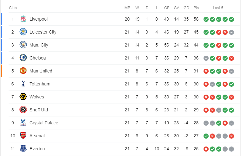Click the Last 5 column header
The width and height of the screenshot is (241, 156).
click(218, 8)
